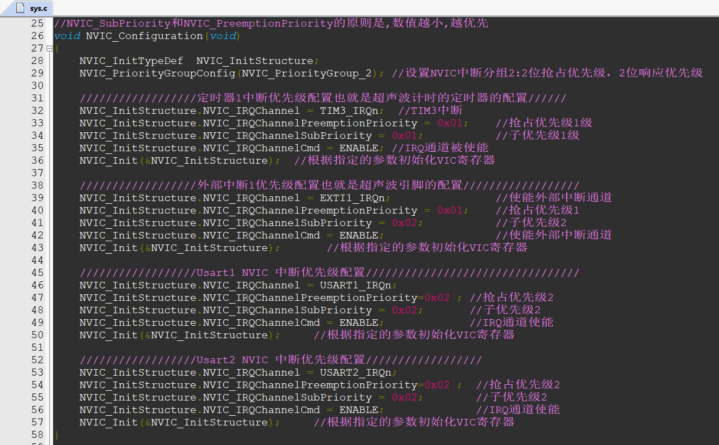Click the //TIM3中断 comment on line 32
This screenshot has width=719, height=445.
click(430, 111)
